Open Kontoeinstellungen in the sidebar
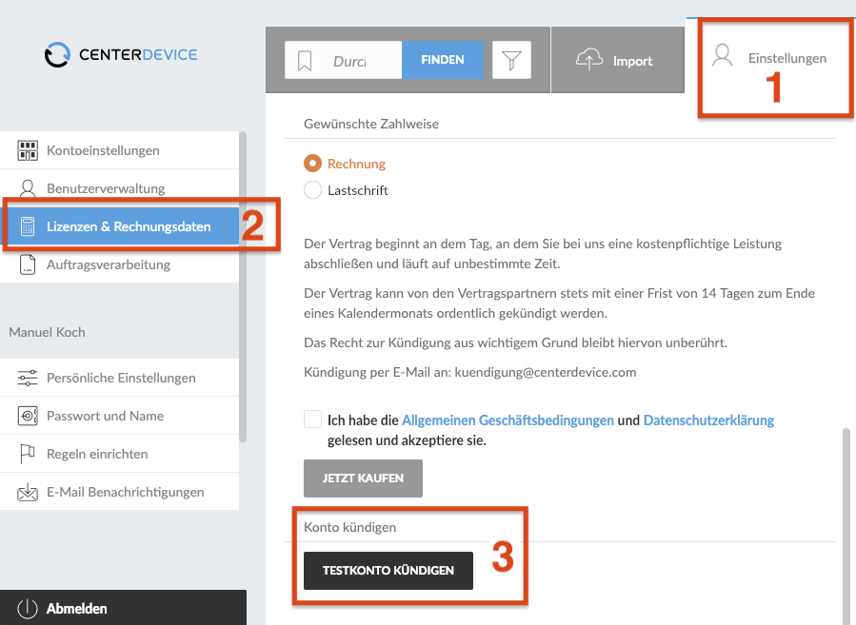This screenshot has height=625, width=856. click(x=120, y=150)
